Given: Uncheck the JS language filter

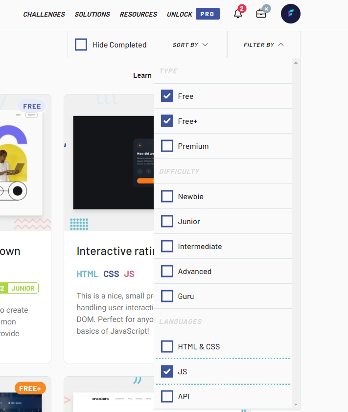Looking at the screenshot, I should point(167,371).
